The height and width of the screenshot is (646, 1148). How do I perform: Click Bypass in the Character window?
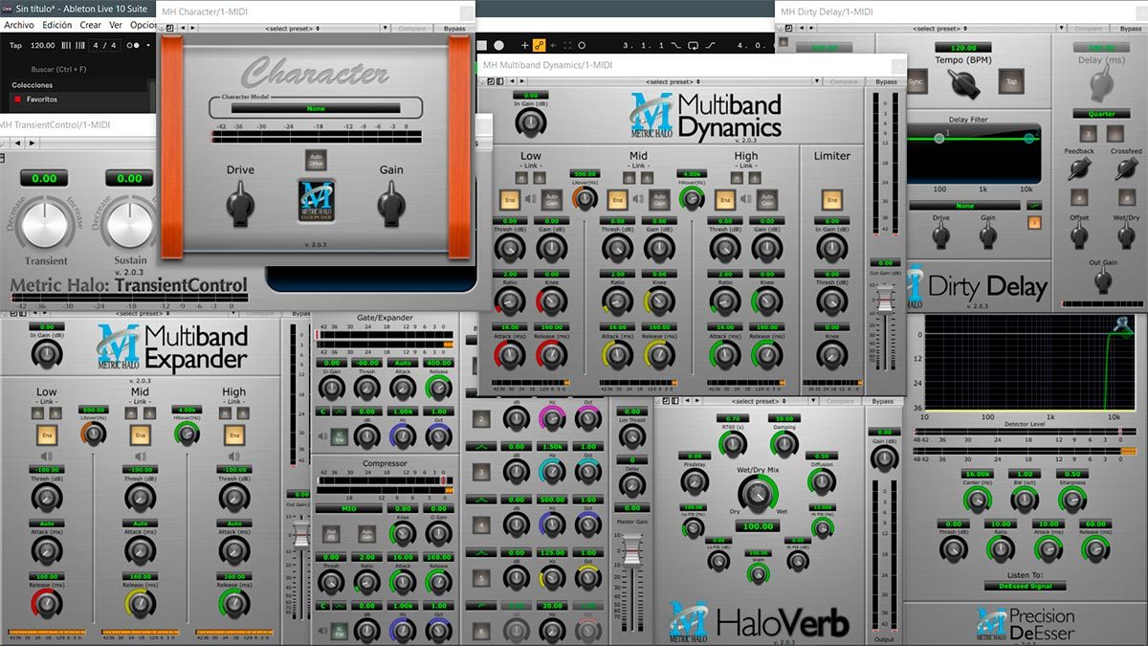pos(455,29)
